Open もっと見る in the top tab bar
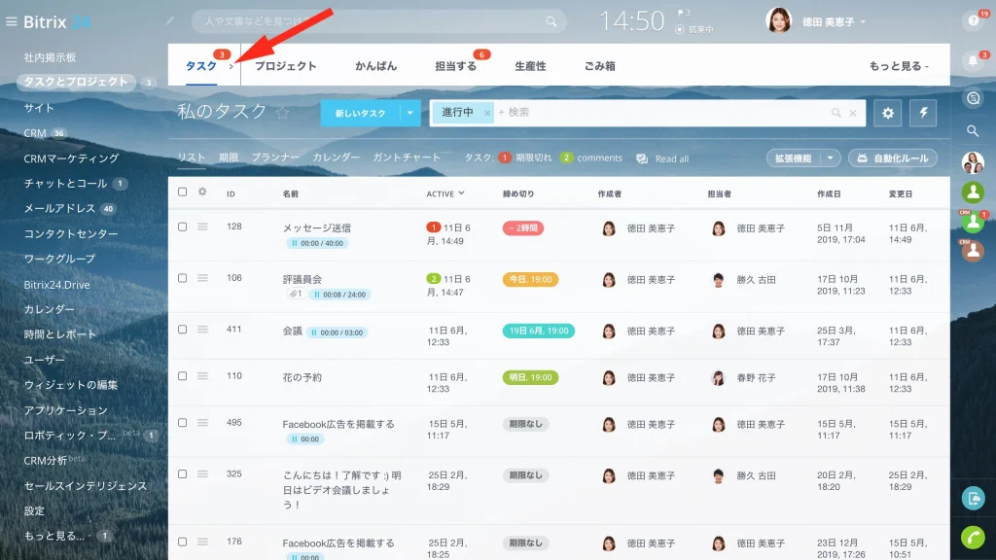Image resolution: width=996 pixels, height=560 pixels. pos(899,66)
